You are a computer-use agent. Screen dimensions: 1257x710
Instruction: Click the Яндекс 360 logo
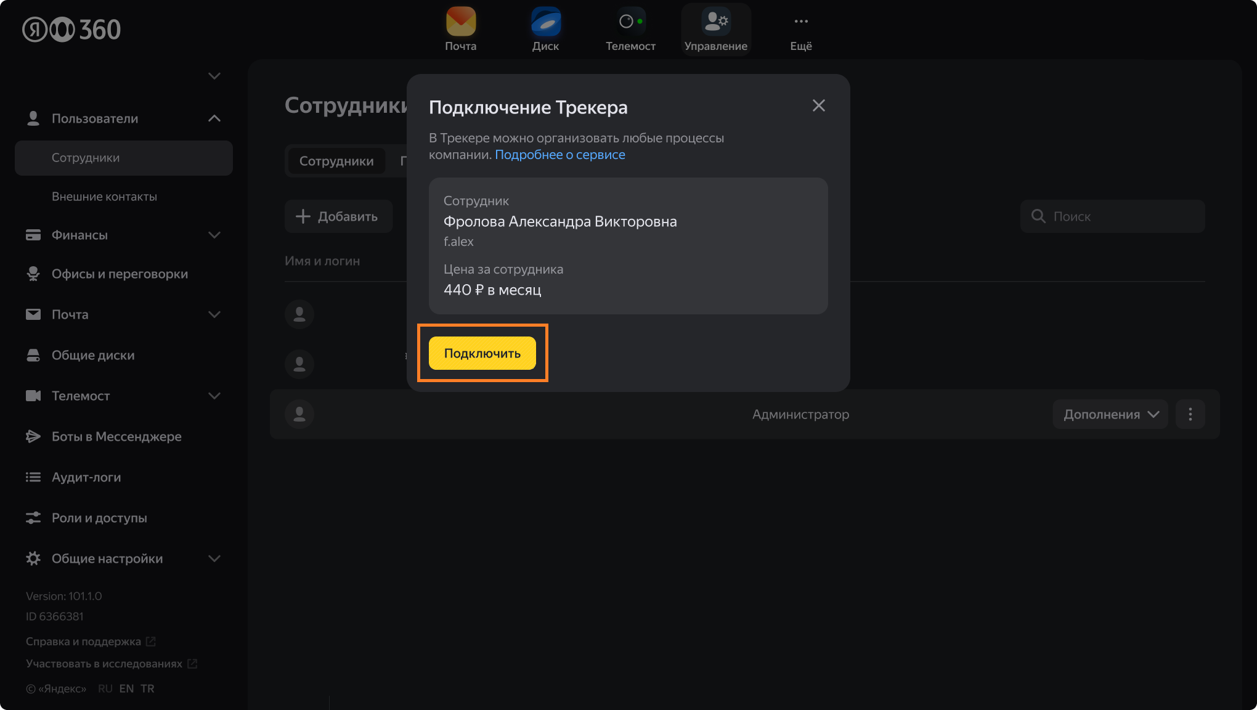pos(71,30)
